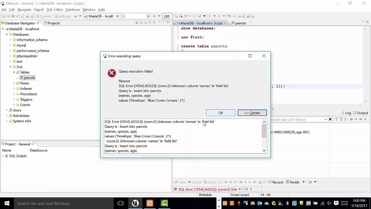This screenshot has height=209, width=371.
Task: Click the refresh icon in results status bar
Action: click(246, 189)
